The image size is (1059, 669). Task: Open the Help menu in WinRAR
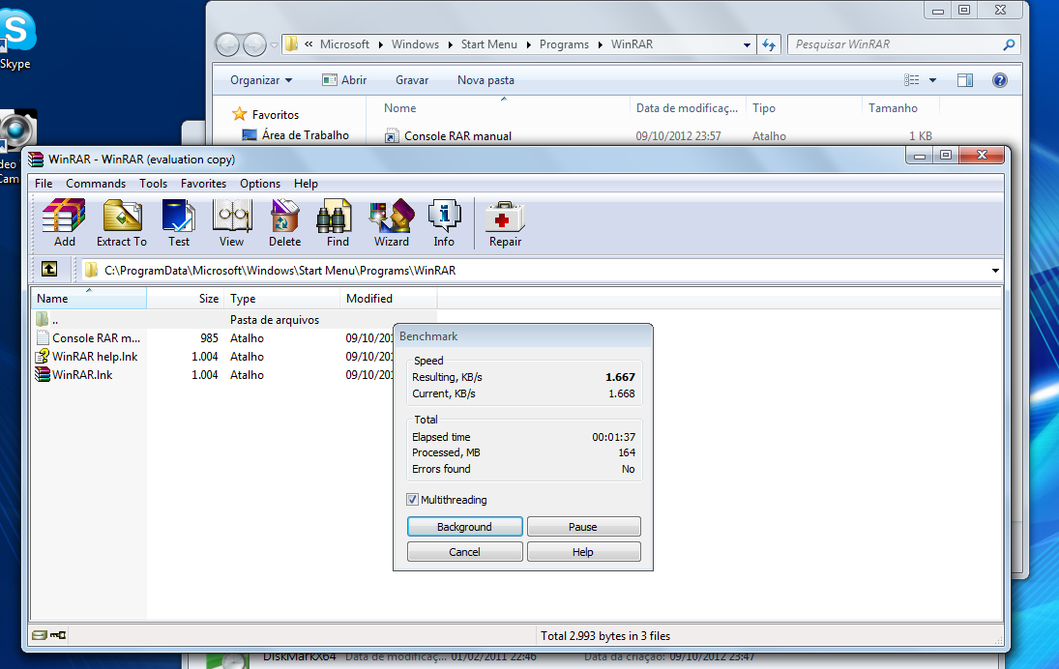pos(306,184)
